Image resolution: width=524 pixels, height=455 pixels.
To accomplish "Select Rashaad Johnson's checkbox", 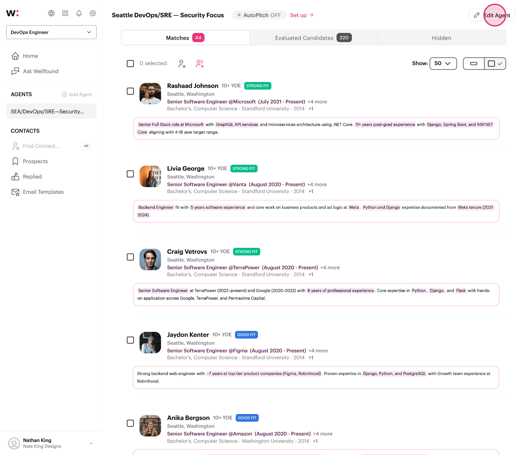I will (130, 91).
